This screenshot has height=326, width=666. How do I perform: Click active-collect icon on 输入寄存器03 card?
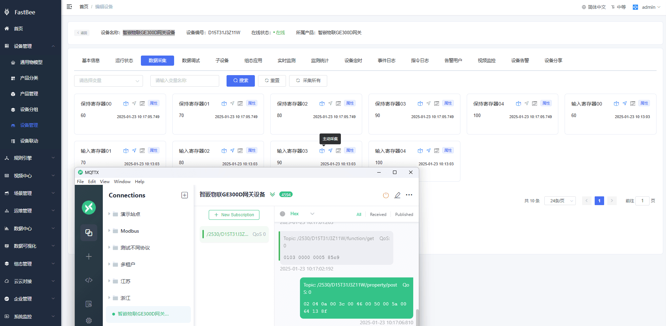coord(322,151)
